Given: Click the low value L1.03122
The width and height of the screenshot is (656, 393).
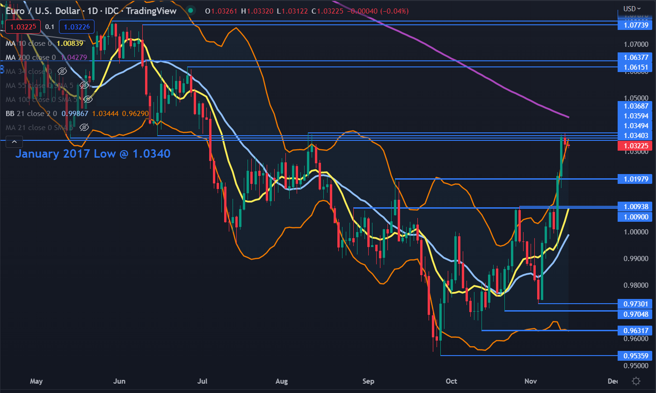Looking at the screenshot, I should pyautogui.click(x=292, y=11).
